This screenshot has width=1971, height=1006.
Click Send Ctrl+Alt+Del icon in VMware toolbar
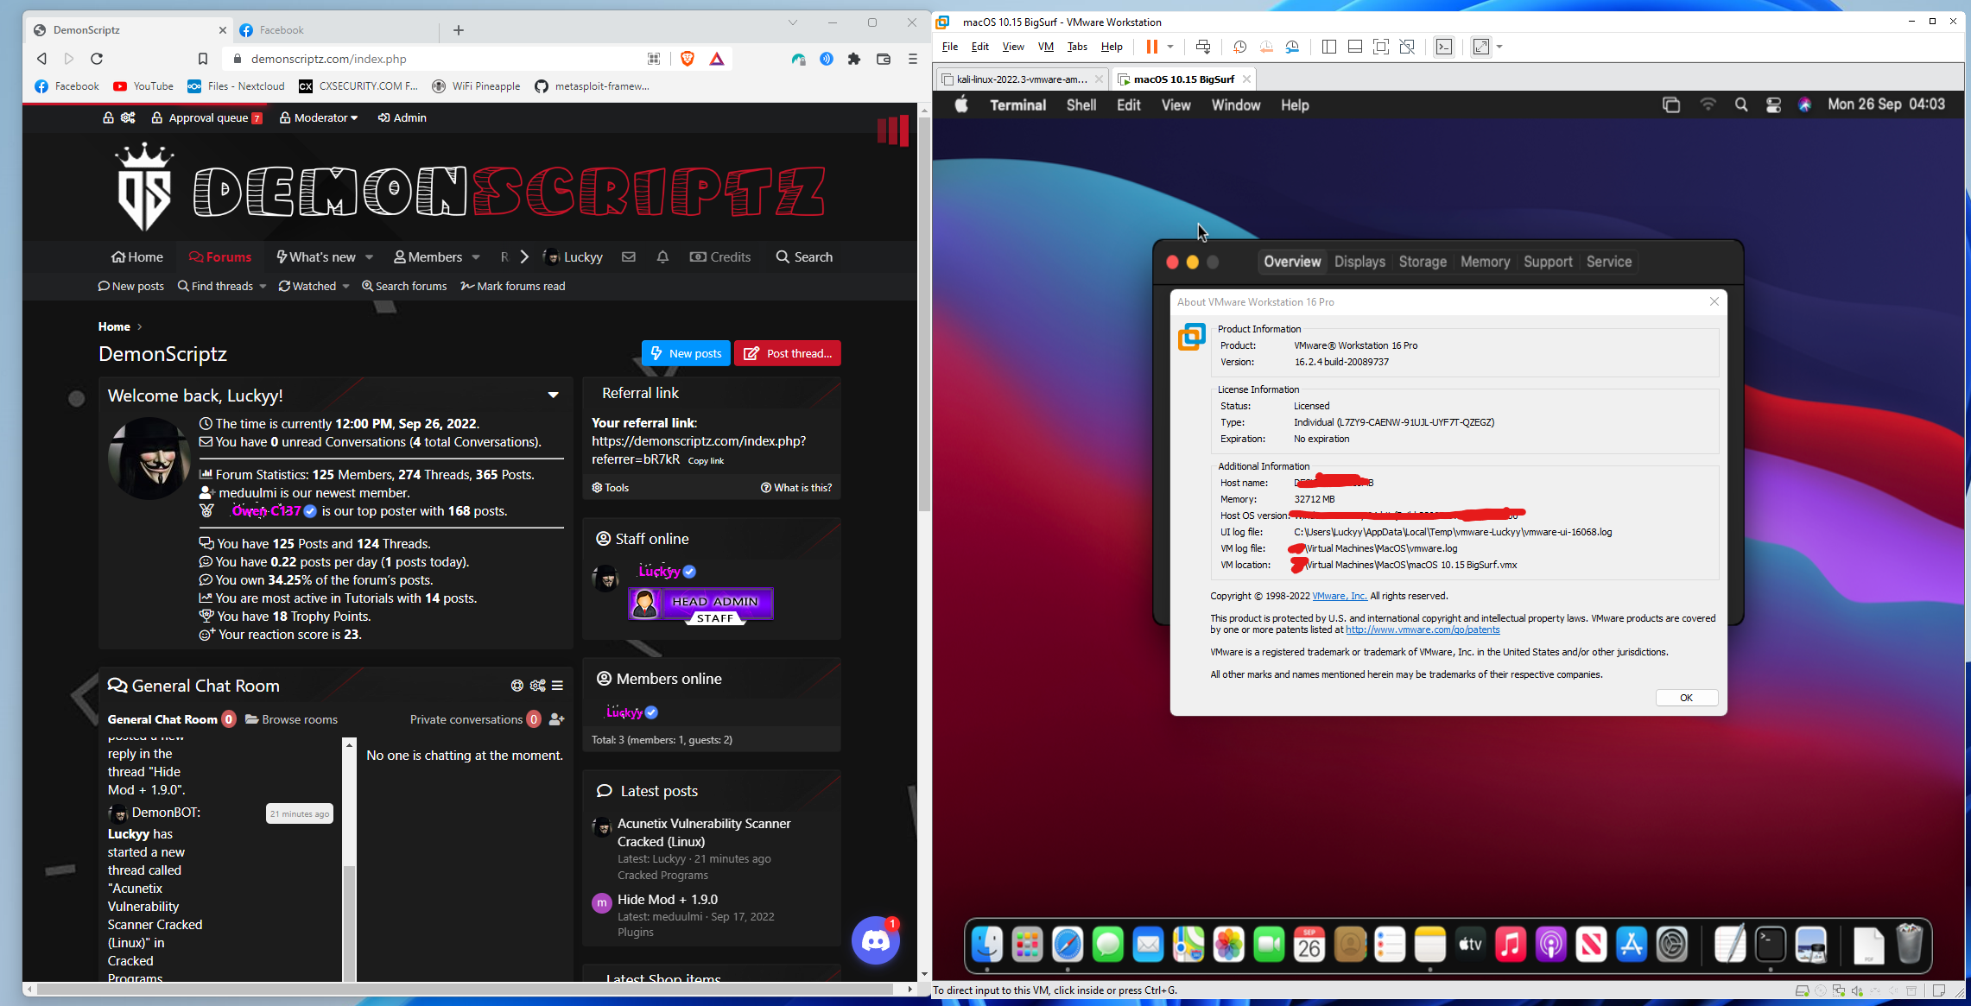pyautogui.click(x=1202, y=47)
